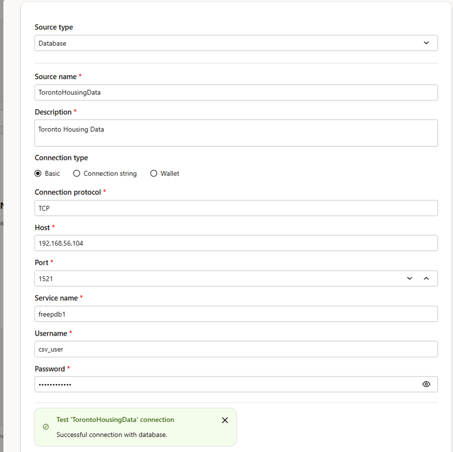The height and width of the screenshot is (452, 453).
Task: Choose Connection string as connection type
Action: tap(76, 173)
